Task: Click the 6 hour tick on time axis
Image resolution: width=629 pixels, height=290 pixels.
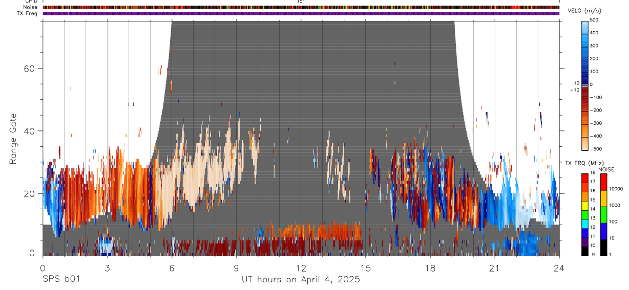Action: click(172, 268)
